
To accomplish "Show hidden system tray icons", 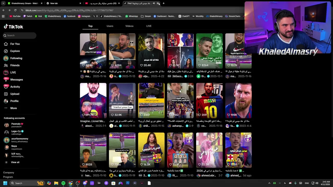I will pos(269,183).
